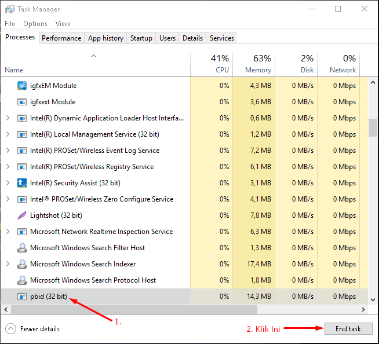Expand PROSet/Wireless Zero Configure Service row

8,199
